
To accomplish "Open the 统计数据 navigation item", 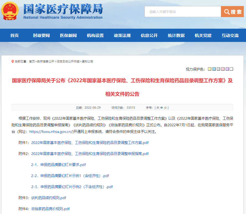I will coord(176,36).
